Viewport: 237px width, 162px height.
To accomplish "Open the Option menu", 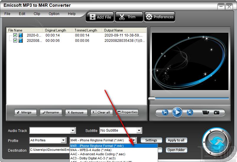I will click(x=54, y=14).
